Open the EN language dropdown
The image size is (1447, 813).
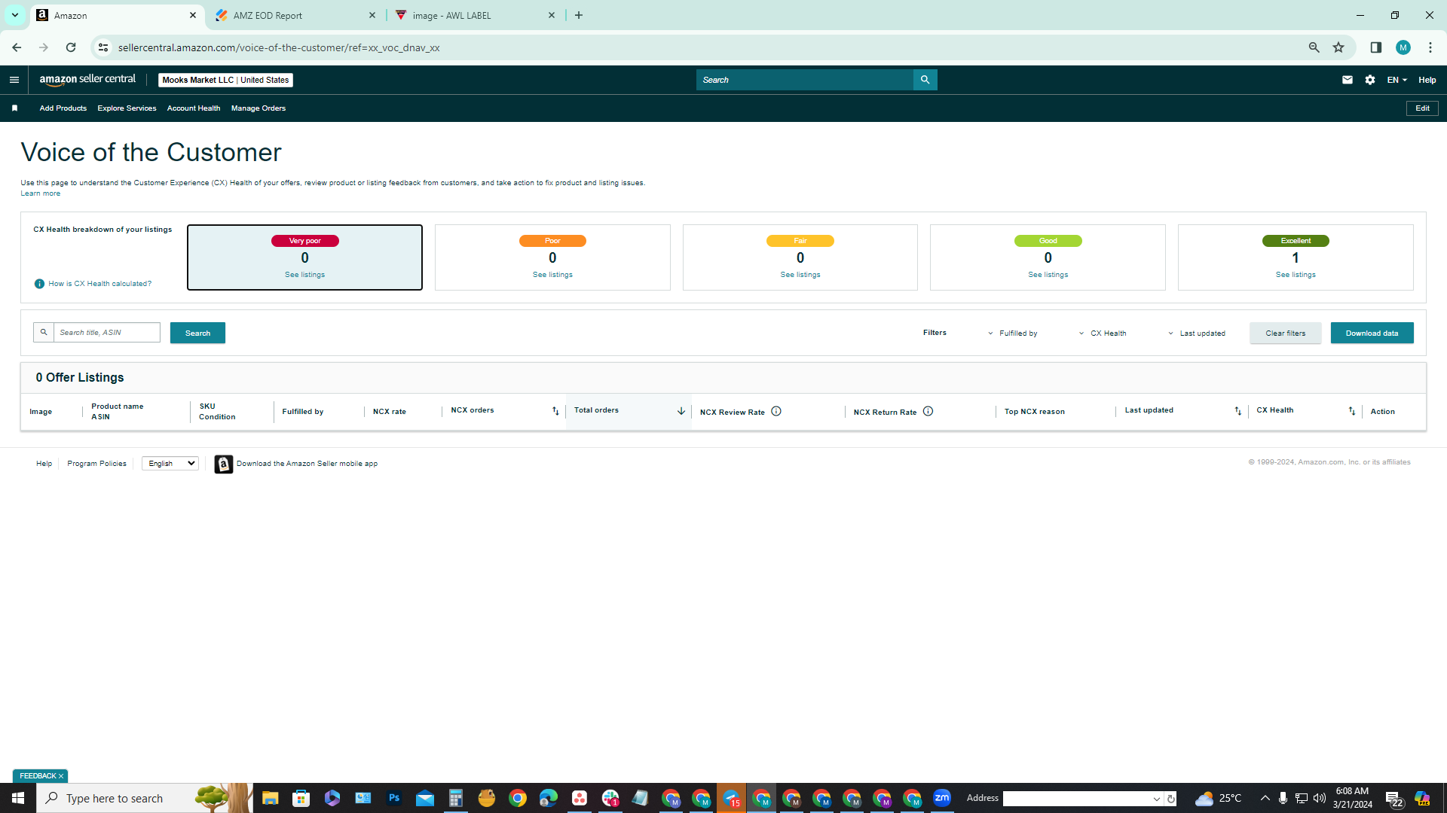pyautogui.click(x=1397, y=80)
